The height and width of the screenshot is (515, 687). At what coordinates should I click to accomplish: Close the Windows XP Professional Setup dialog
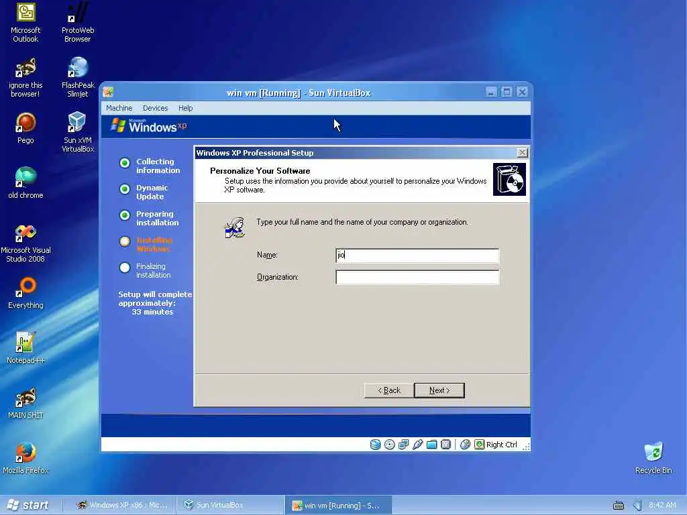[x=522, y=152]
